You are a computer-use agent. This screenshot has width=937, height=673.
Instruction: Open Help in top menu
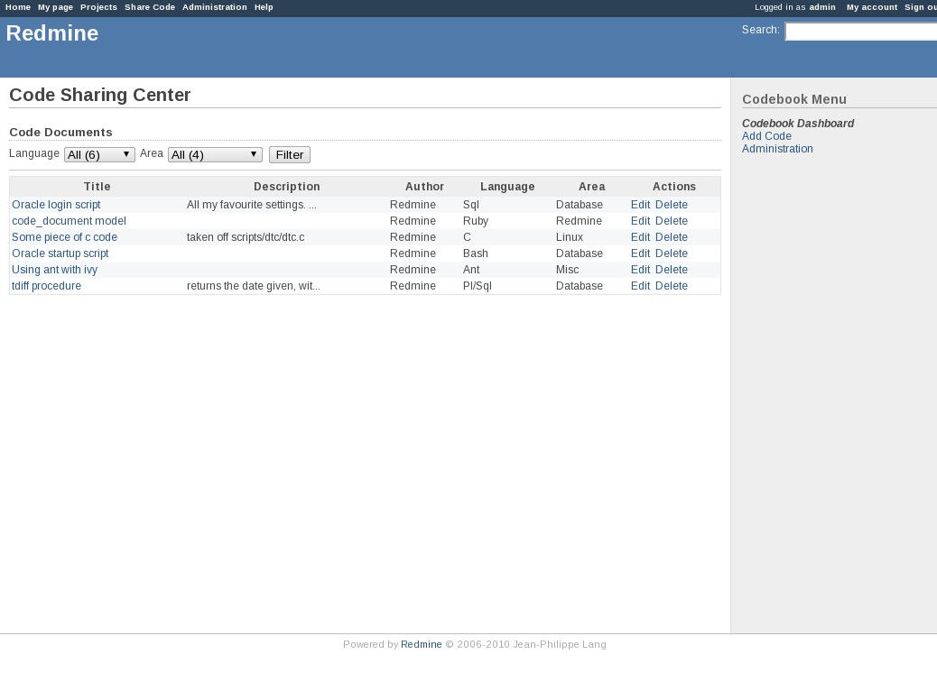tap(264, 7)
